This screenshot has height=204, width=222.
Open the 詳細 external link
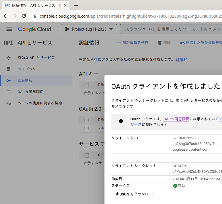click(182, 60)
